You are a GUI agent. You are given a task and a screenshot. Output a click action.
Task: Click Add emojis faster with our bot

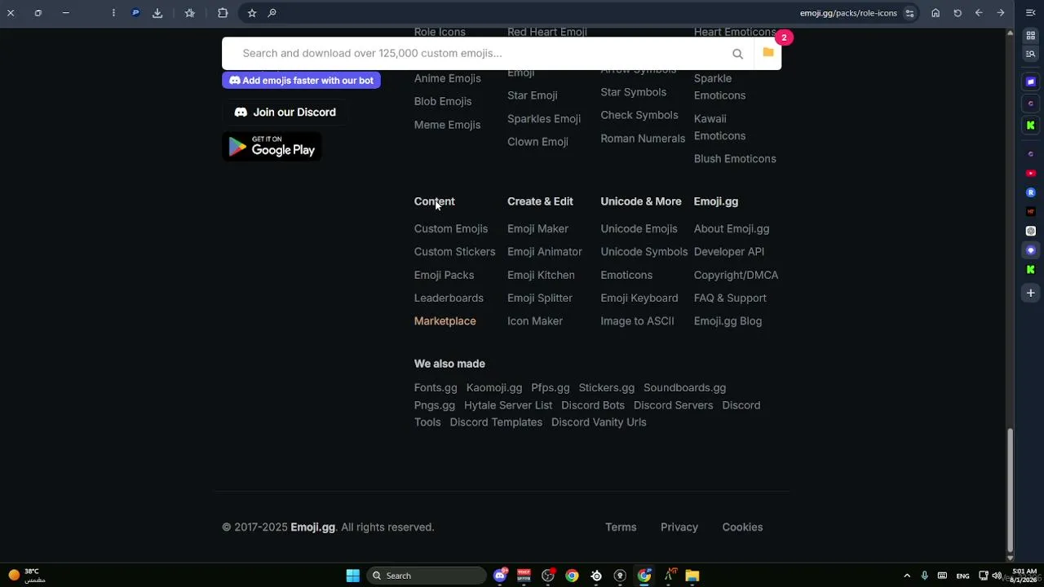[301, 81]
